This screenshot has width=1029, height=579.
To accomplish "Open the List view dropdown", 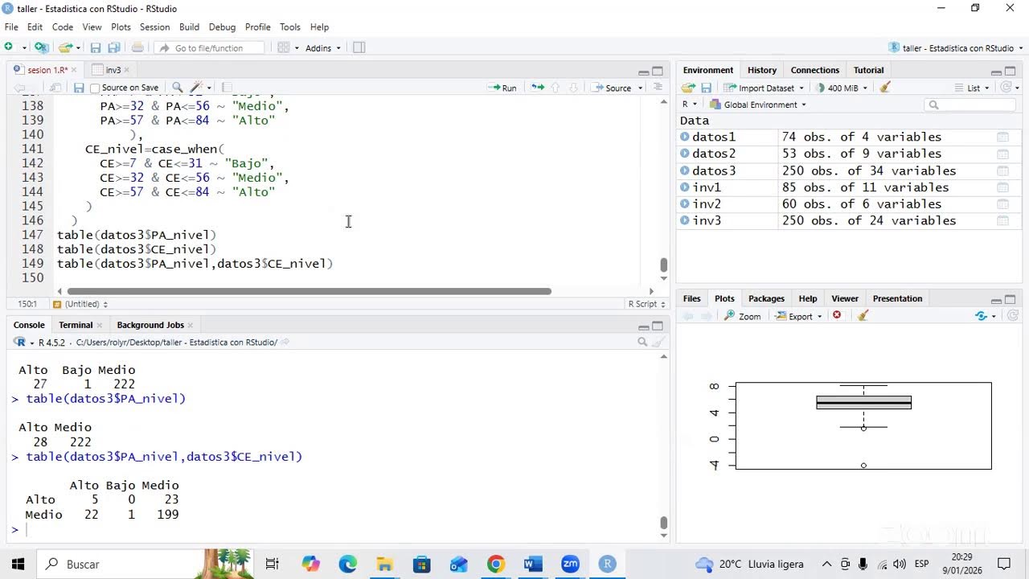I will [973, 88].
